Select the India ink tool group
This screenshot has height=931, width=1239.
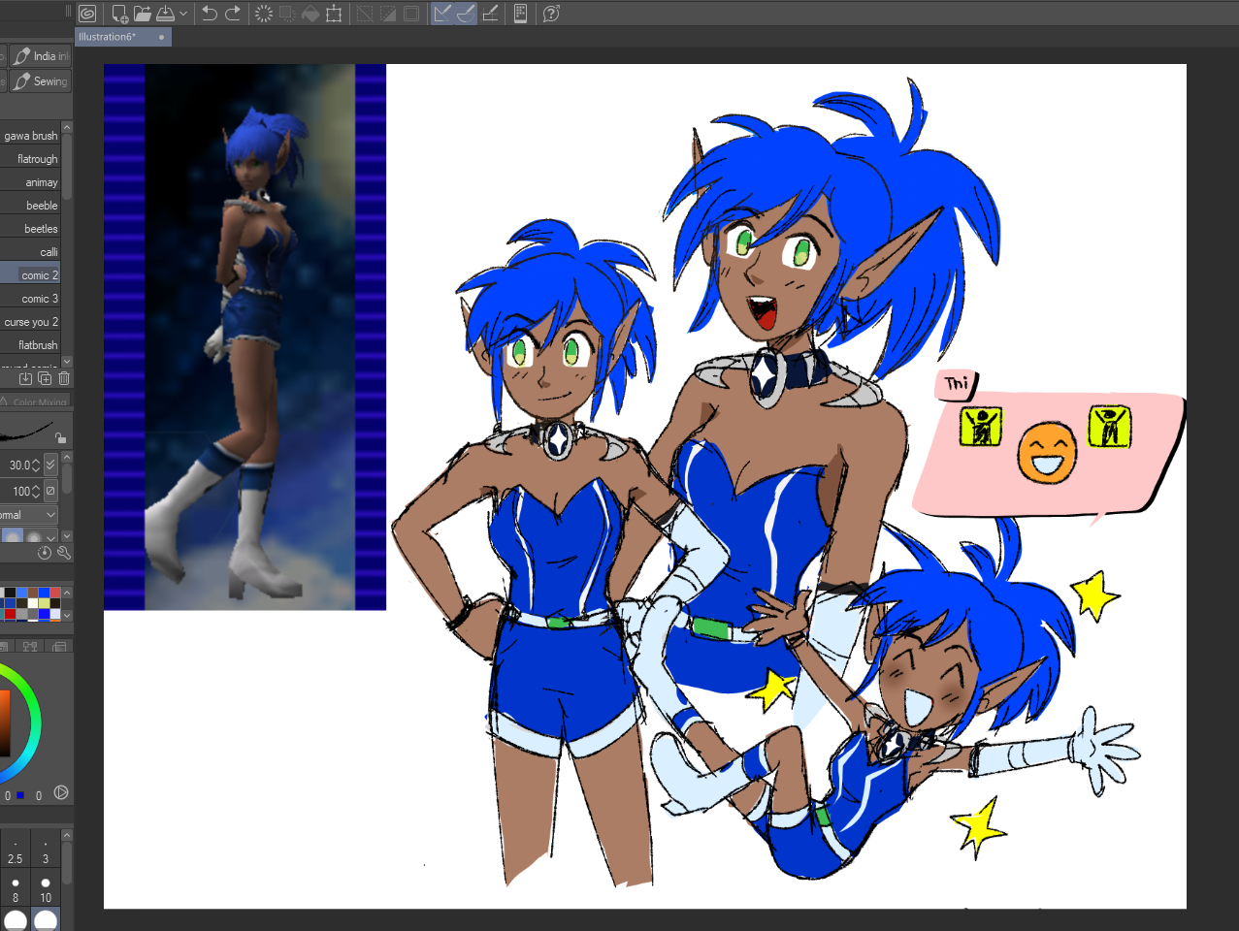pos(41,56)
